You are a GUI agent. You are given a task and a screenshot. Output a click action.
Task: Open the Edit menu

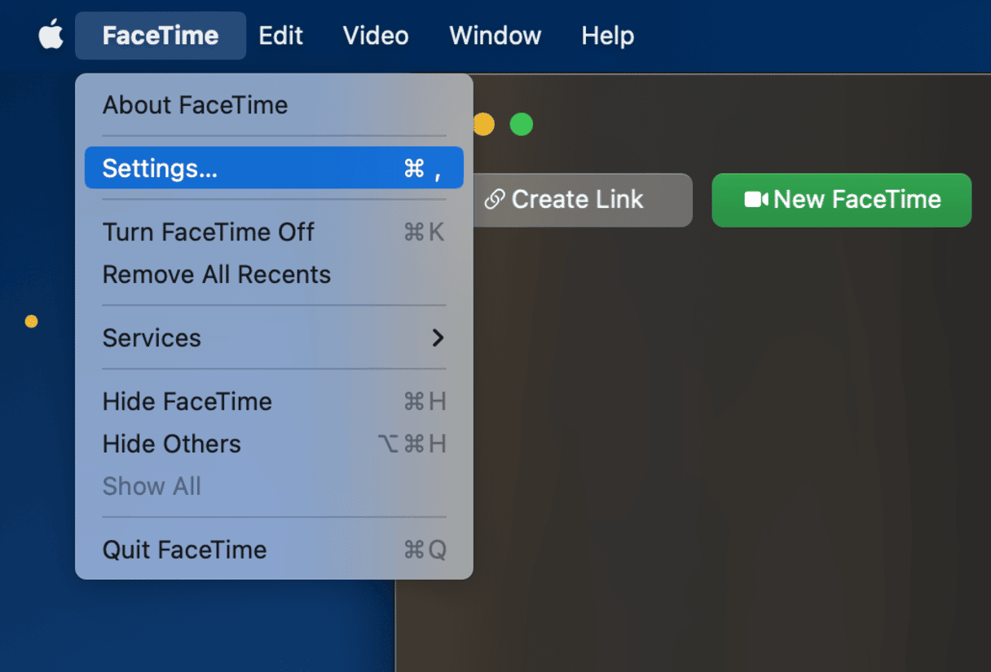tap(281, 36)
